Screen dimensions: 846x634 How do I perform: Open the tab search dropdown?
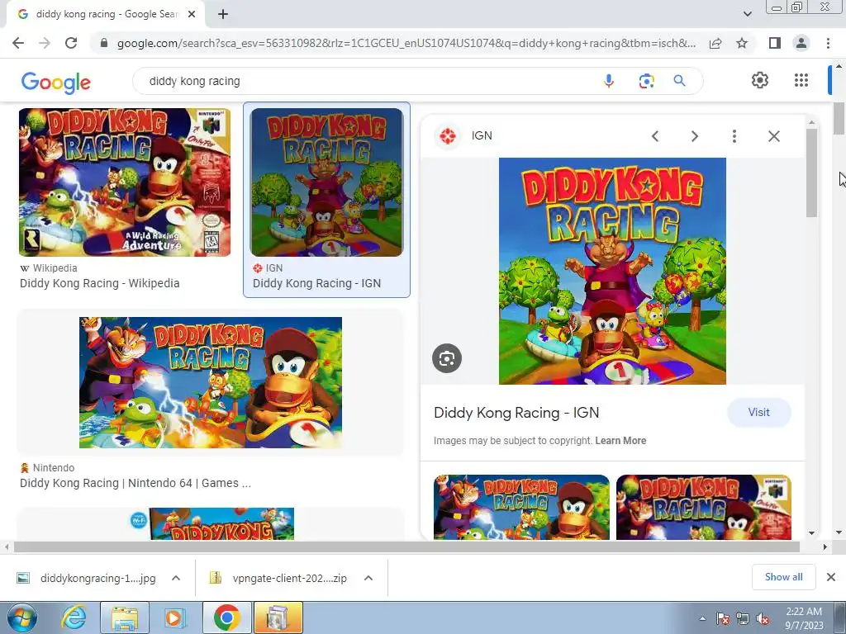click(747, 14)
